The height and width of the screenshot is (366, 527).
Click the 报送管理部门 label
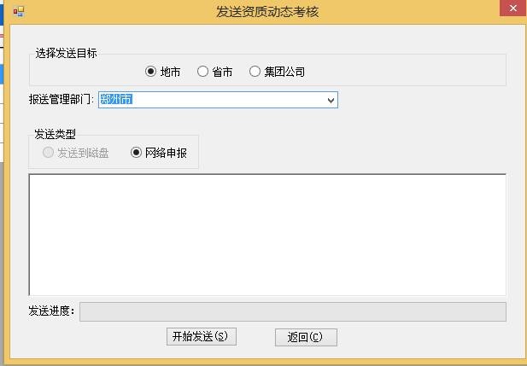click(61, 100)
